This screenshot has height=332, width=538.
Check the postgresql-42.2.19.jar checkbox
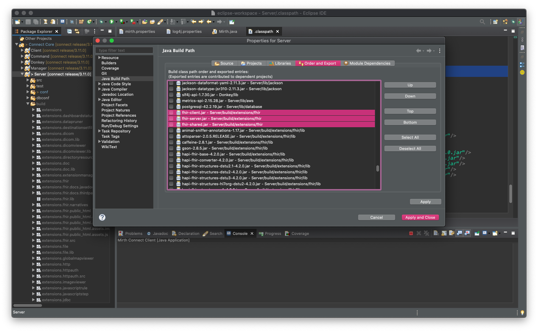[171, 107]
